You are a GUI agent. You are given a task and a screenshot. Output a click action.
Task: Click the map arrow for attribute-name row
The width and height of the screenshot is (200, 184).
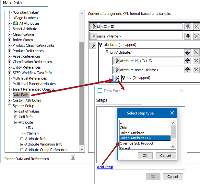click(x=116, y=70)
